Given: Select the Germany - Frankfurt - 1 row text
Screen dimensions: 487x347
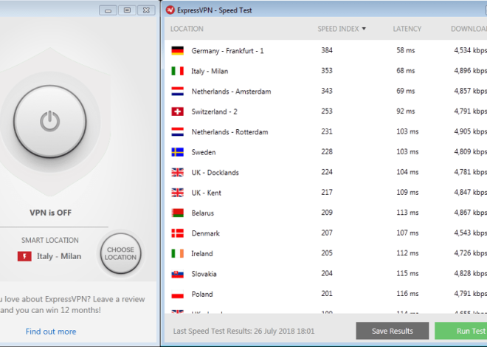Looking at the screenshot, I should click(227, 51).
